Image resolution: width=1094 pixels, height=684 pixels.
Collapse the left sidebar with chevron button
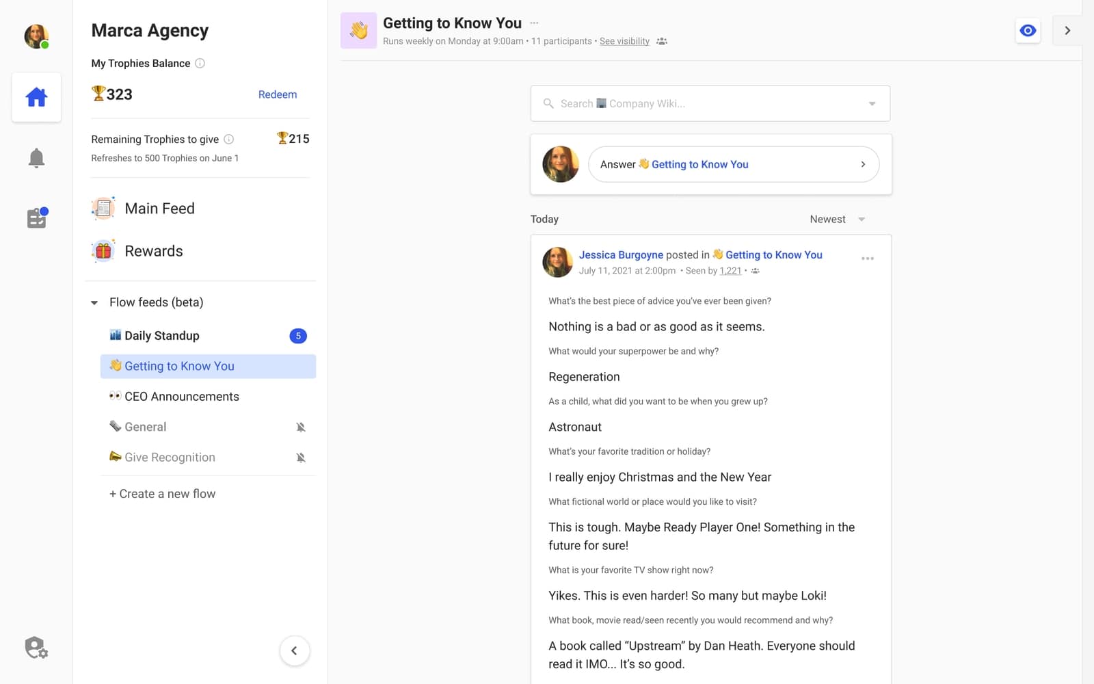pyautogui.click(x=295, y=650)
